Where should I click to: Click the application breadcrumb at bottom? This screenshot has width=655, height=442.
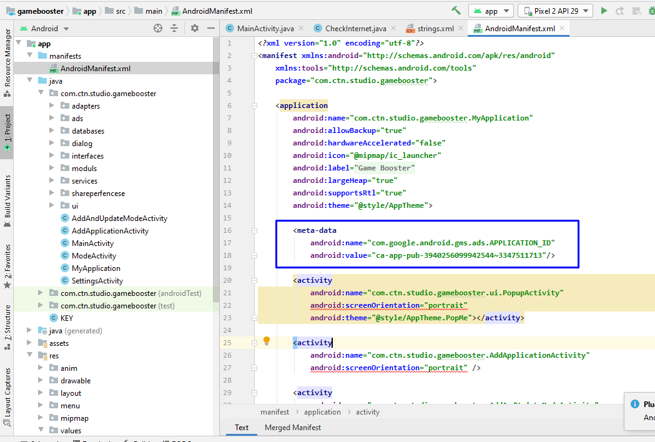pyautogui.click(x=322, y=412)
